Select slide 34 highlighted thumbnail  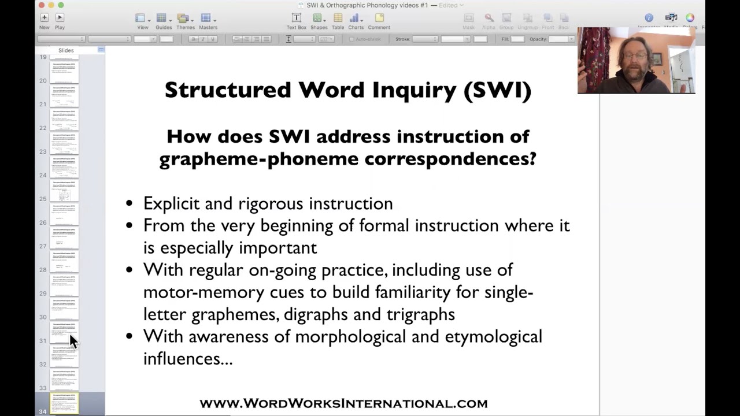click(x=64, y=404)
